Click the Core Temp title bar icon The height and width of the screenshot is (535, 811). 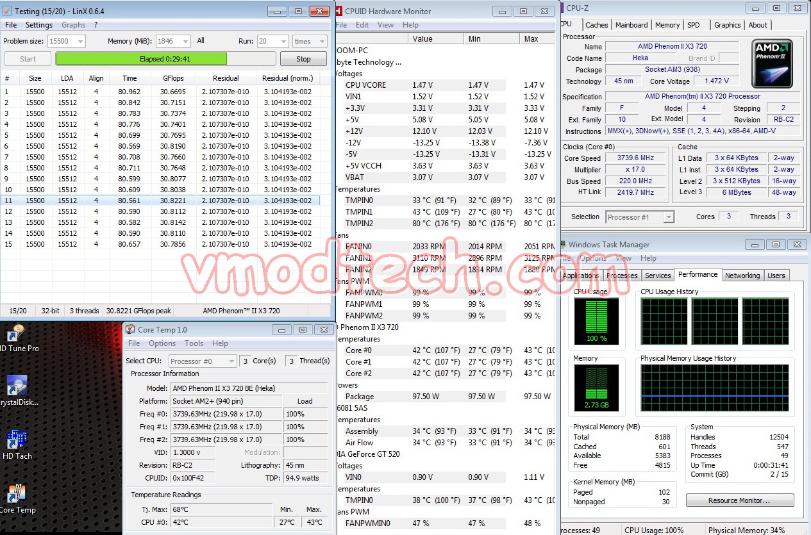[x=130, y=329]
